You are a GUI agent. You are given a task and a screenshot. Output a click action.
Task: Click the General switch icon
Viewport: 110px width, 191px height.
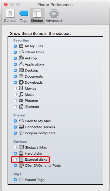click(x=10, y=13)
